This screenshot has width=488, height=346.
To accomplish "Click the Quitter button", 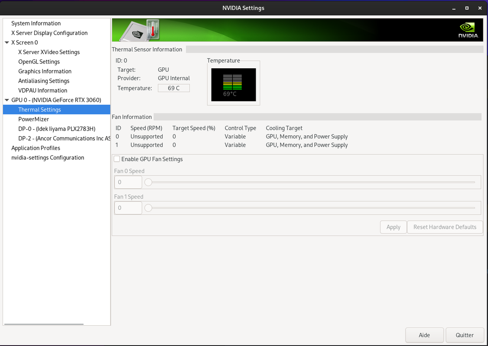I will 464,335.
